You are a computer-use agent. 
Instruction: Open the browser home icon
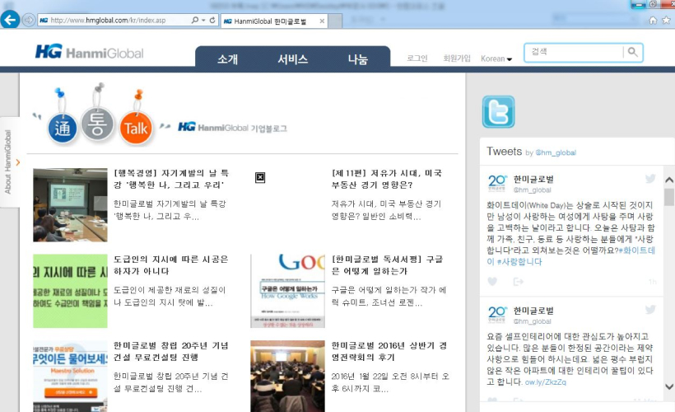(x=653, y=21)
